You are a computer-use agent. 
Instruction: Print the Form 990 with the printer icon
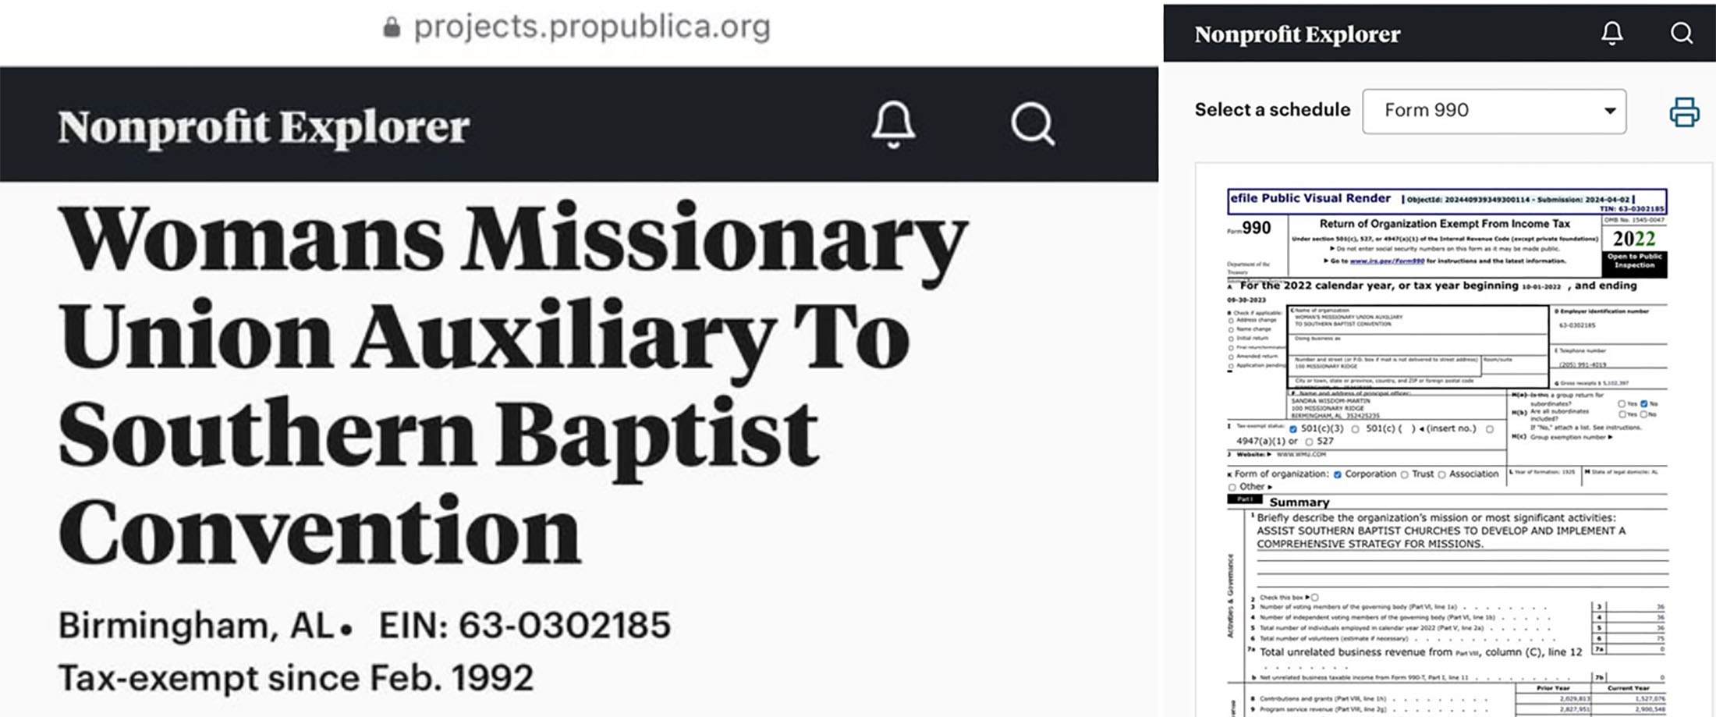1684,112
